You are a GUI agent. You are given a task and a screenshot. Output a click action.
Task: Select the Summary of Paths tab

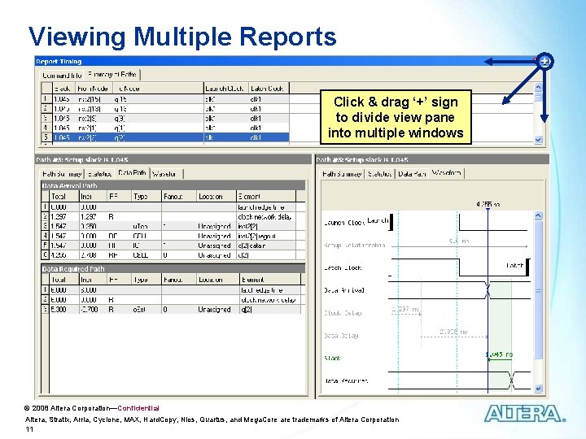pyautogui.click(x=112, y=74)
